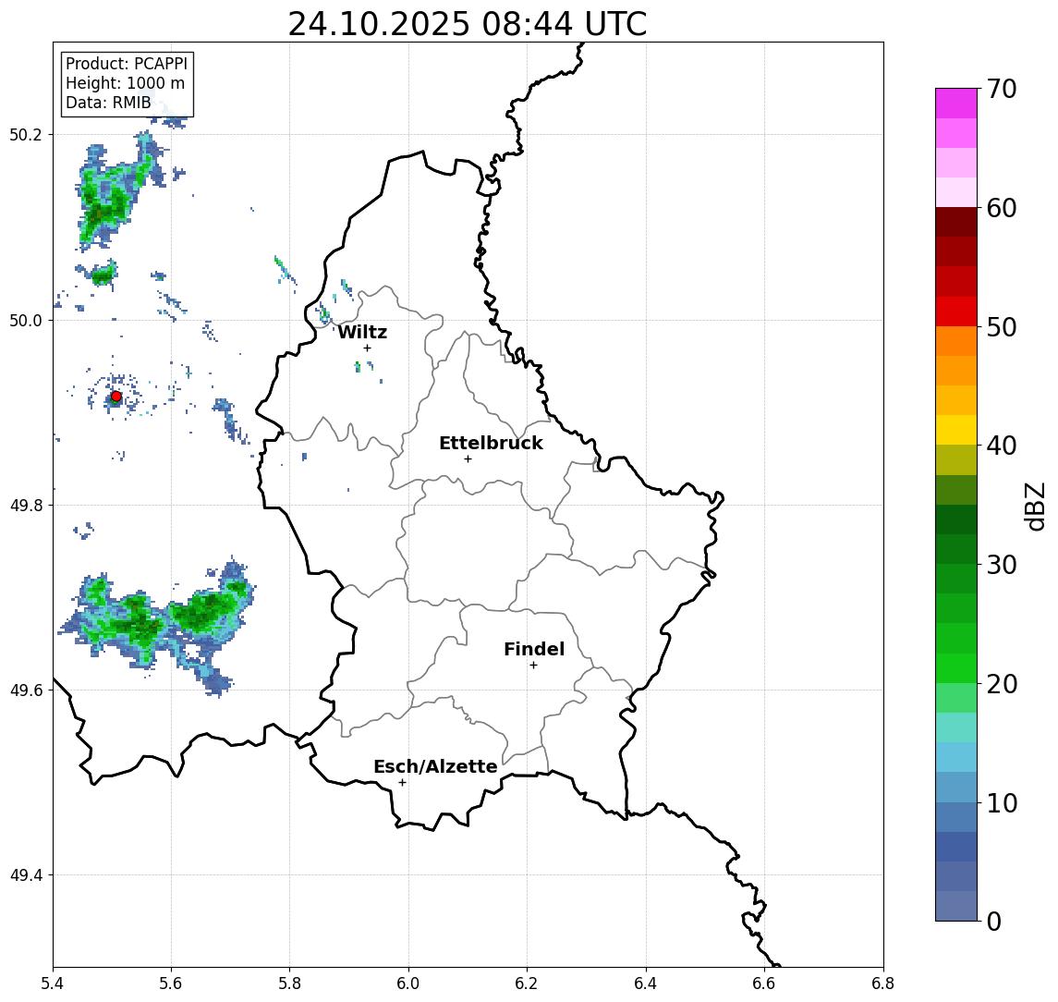Click the latitude label 50.0
The height and width of the screenshot is (1002, 1058).
tap(26, 320)
